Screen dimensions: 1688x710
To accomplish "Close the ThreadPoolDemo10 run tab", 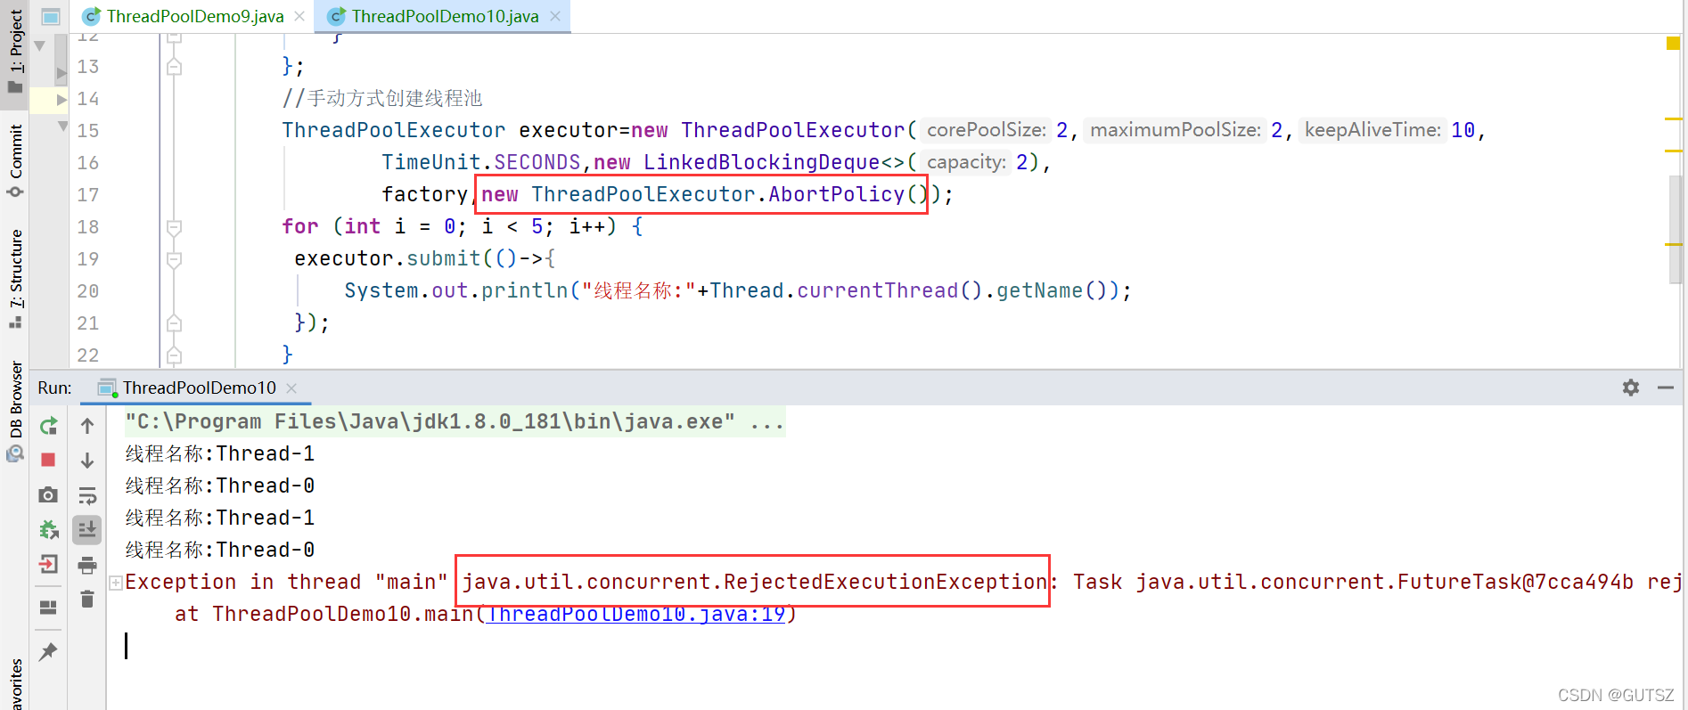I will [x=291, y=388].
